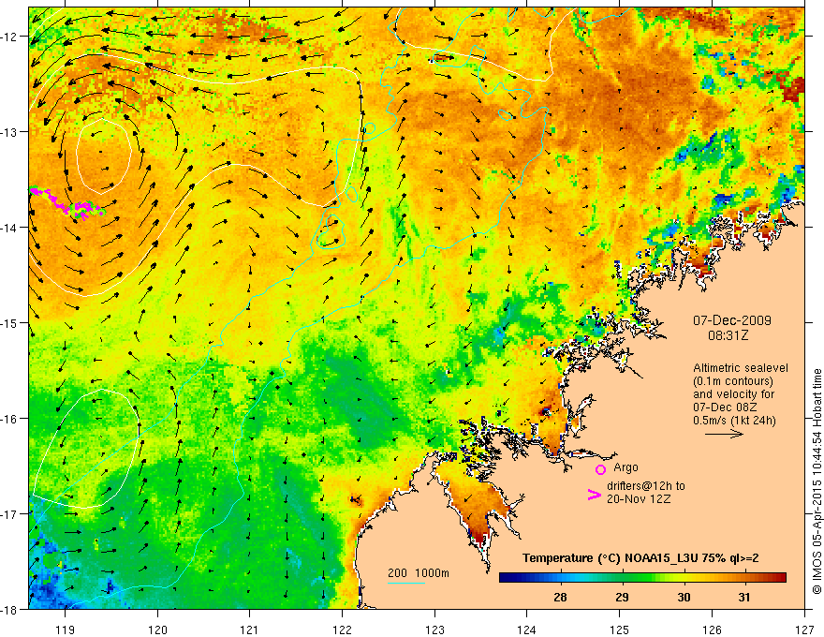
Task: Click the 'drifters@12h to' legend label
Action: pos(646,486)
